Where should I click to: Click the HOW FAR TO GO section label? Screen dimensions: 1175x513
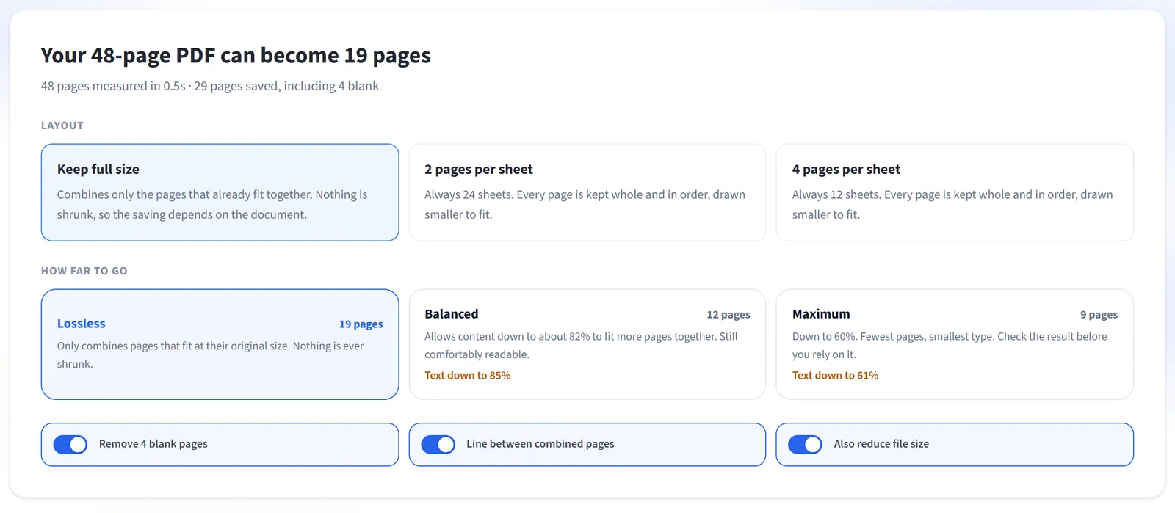coord(84,271)
